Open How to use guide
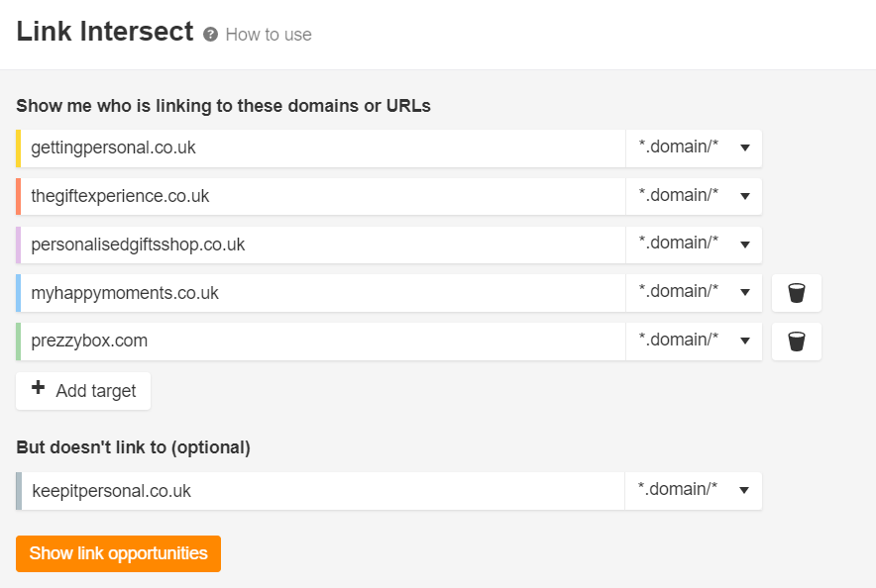The height and width of the screenshot is (588, 876). [x=269, y=35]
